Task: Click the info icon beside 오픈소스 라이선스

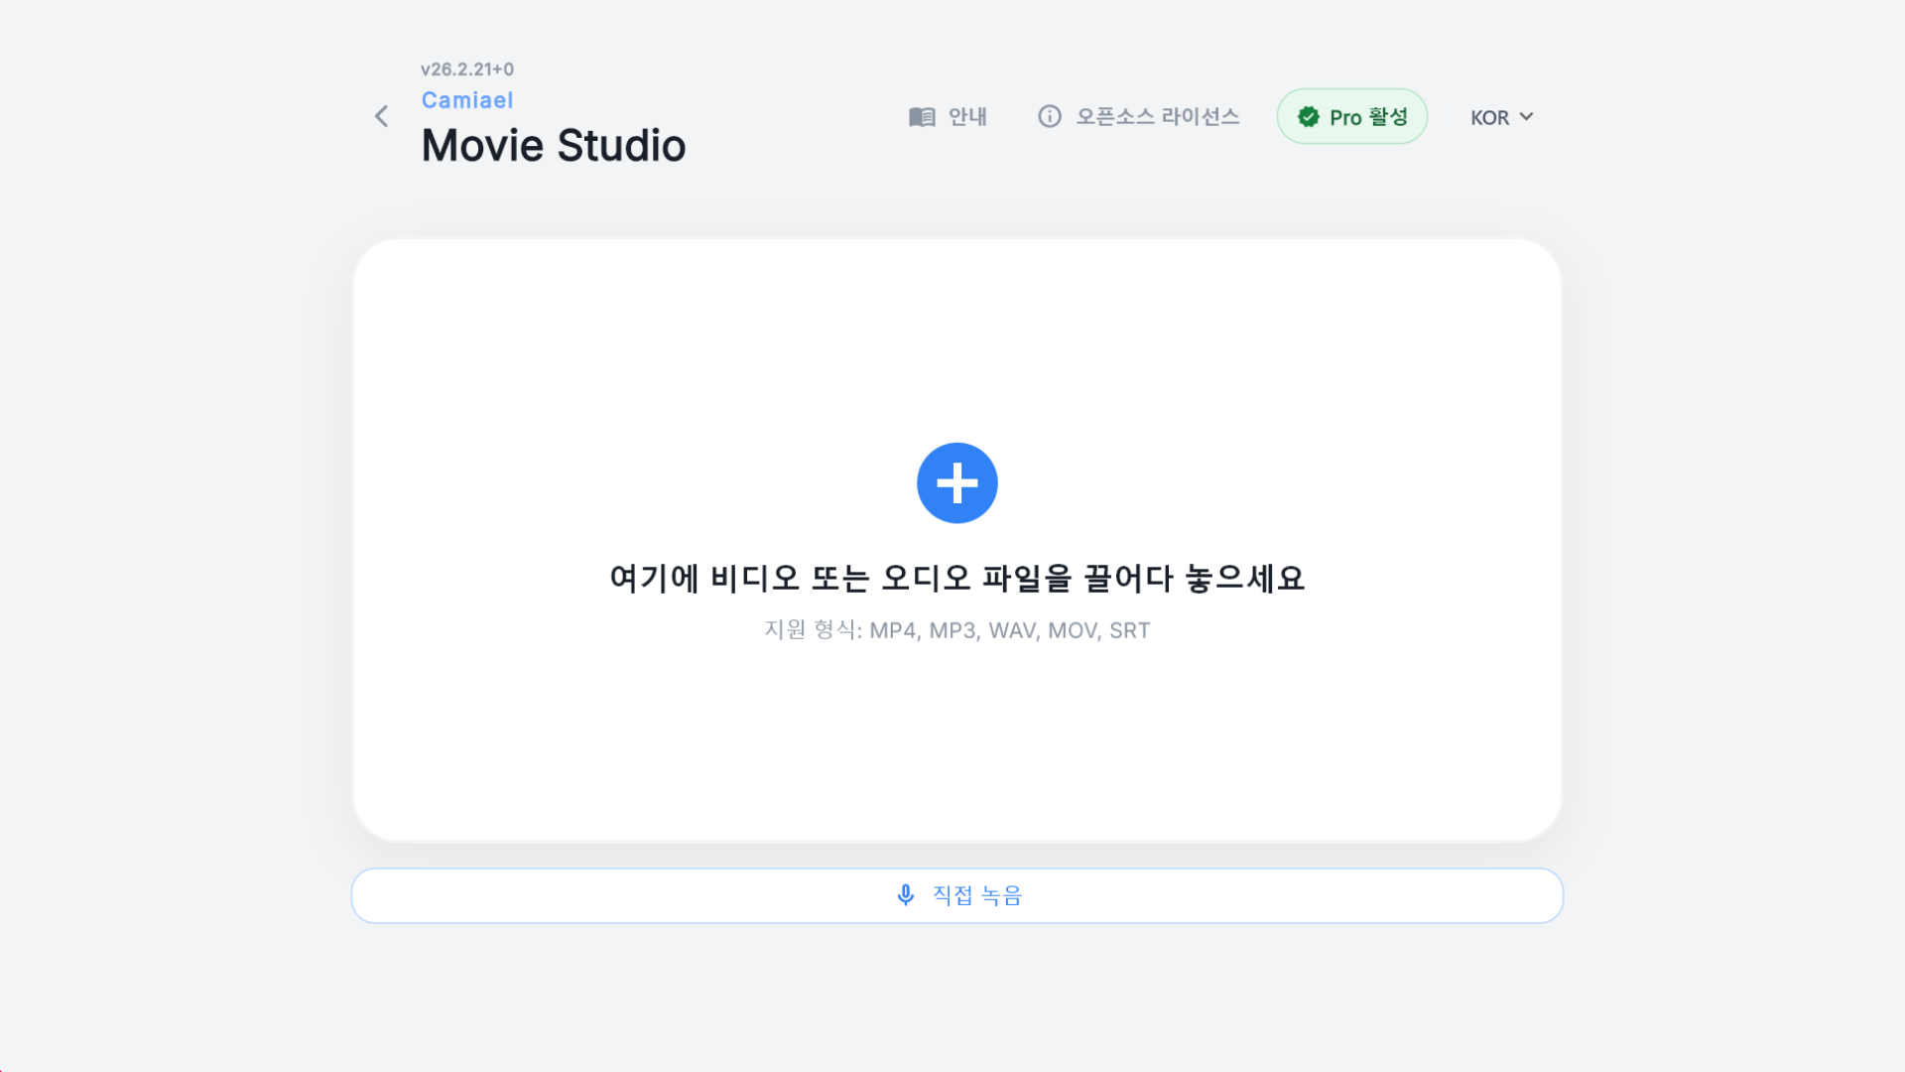Action: click(x=1050, y=116)
